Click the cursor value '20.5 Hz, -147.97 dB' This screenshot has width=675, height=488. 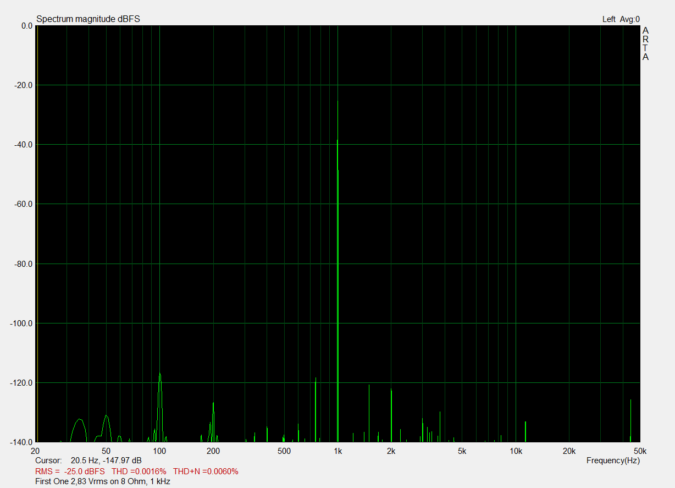coord(106,460)
